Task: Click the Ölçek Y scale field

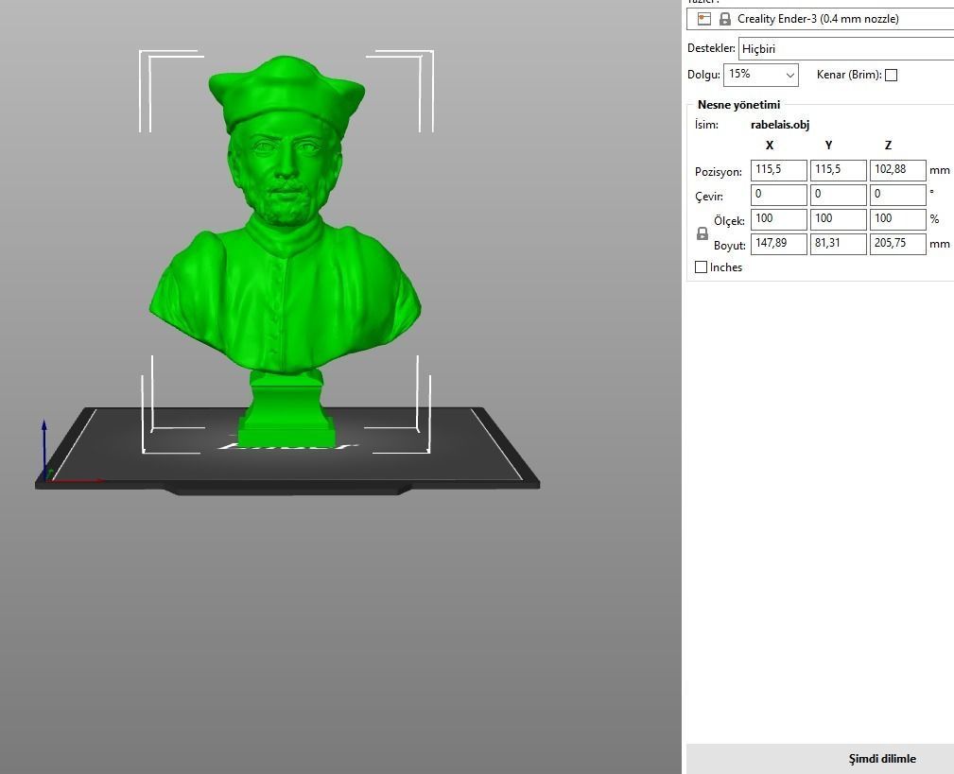Action: 839,219
